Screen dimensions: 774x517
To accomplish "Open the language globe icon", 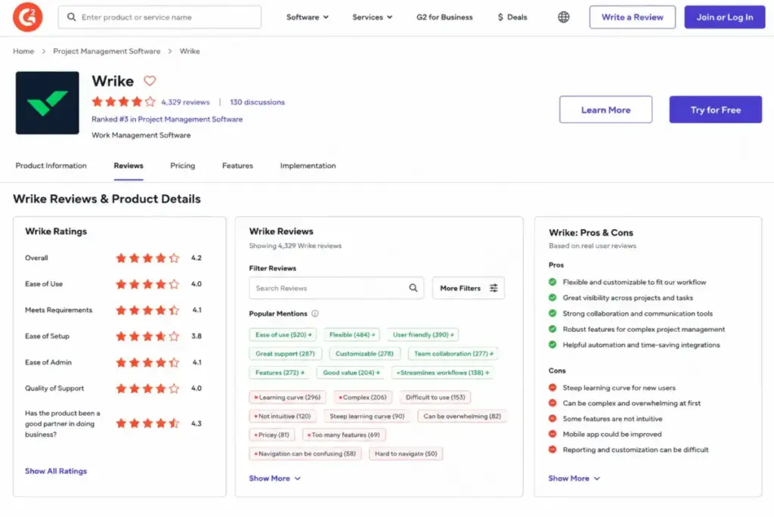I will (x=563, y=17).
